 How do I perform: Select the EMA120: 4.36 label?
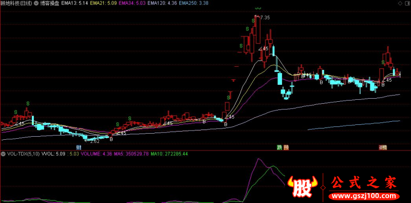162,4
